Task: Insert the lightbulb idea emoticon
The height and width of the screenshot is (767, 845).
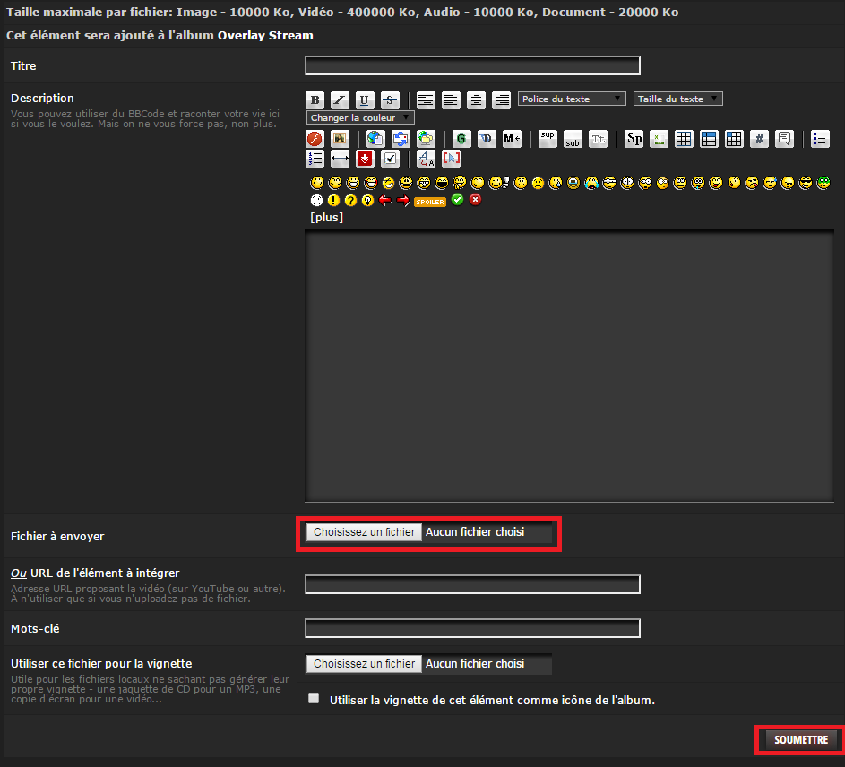Action: pyautogui.click(x=368, y=201)
